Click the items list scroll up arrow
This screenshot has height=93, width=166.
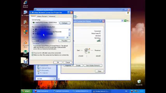[x=69, y=30]
